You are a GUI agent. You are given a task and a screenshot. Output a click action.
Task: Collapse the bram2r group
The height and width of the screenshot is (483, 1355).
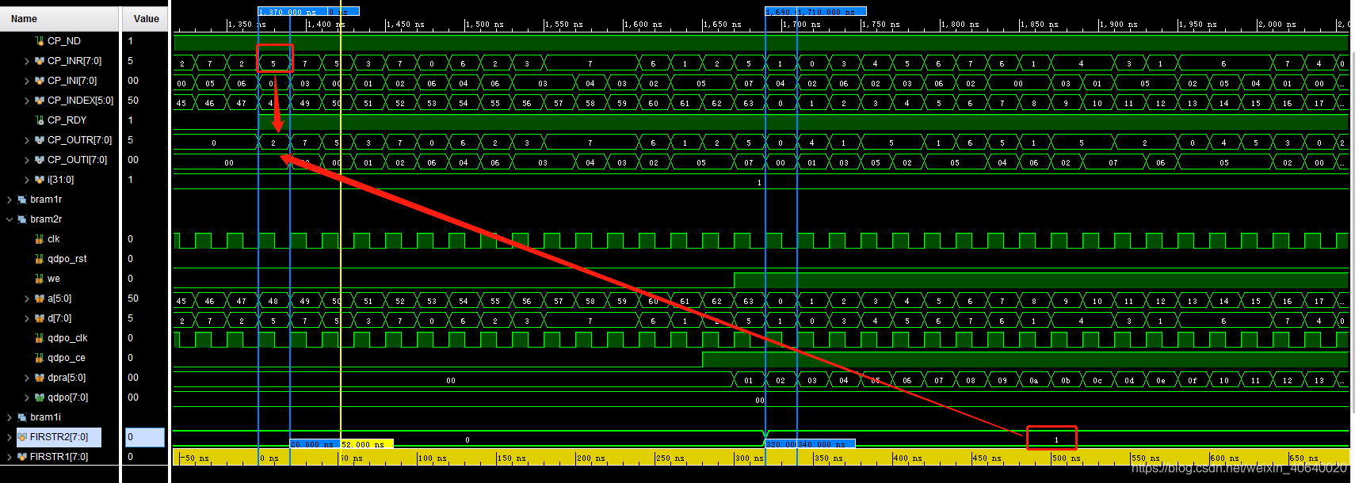pyautogui.click(x=10, y=219)
